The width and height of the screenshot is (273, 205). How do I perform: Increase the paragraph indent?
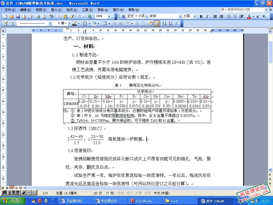point(242,17)
